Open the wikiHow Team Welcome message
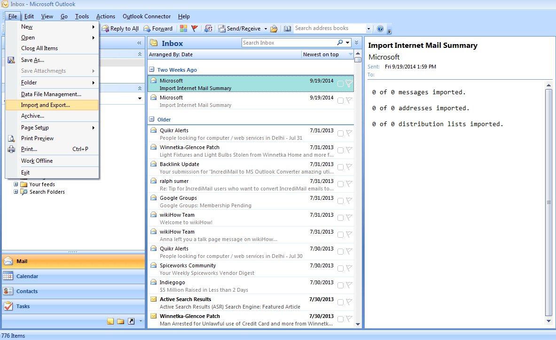Viewport: 556px width, 340px height. (251, 218)
